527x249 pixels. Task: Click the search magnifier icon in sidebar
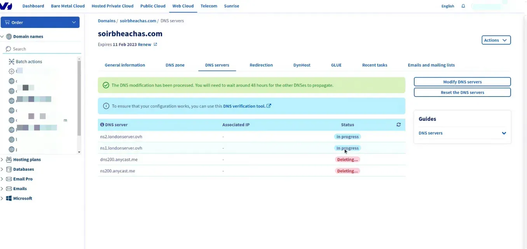9,49
